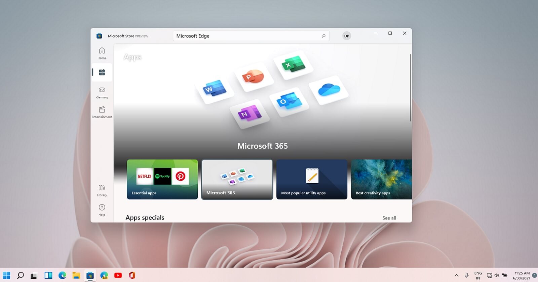Open the Essential apps collection card

point(162,179)
